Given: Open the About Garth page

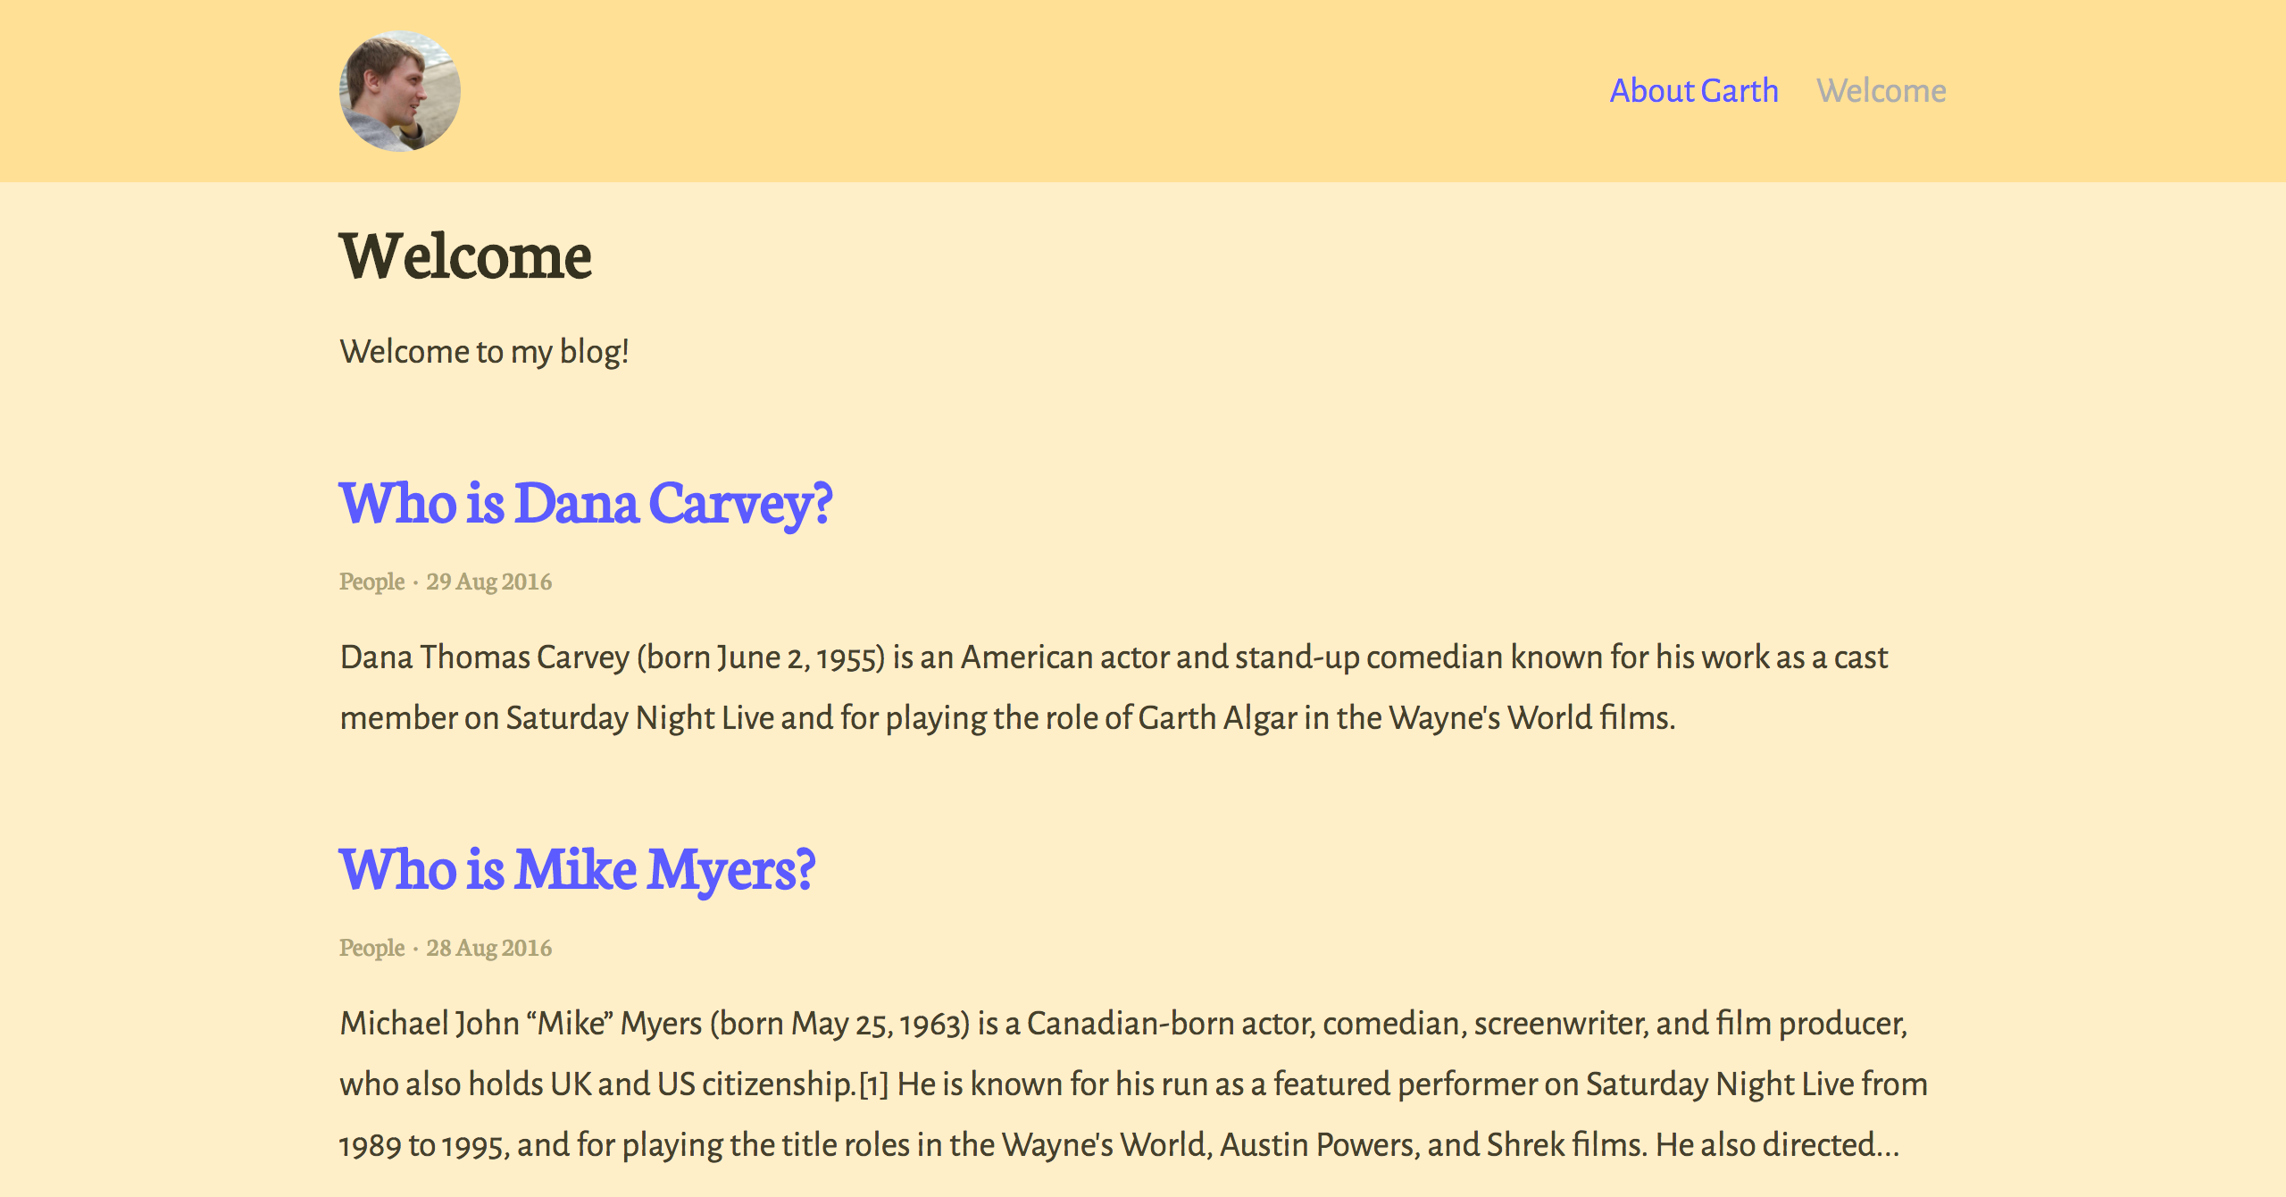Looking at the screenshot, I should tap(1694, 91).
